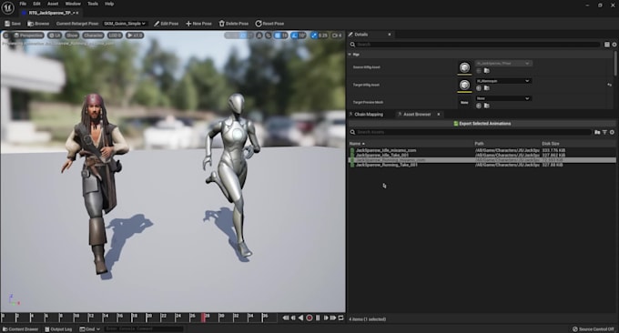Open the Edit menu
The width and height of the screenshot is (619, 333).
click(x=36, y=4)
